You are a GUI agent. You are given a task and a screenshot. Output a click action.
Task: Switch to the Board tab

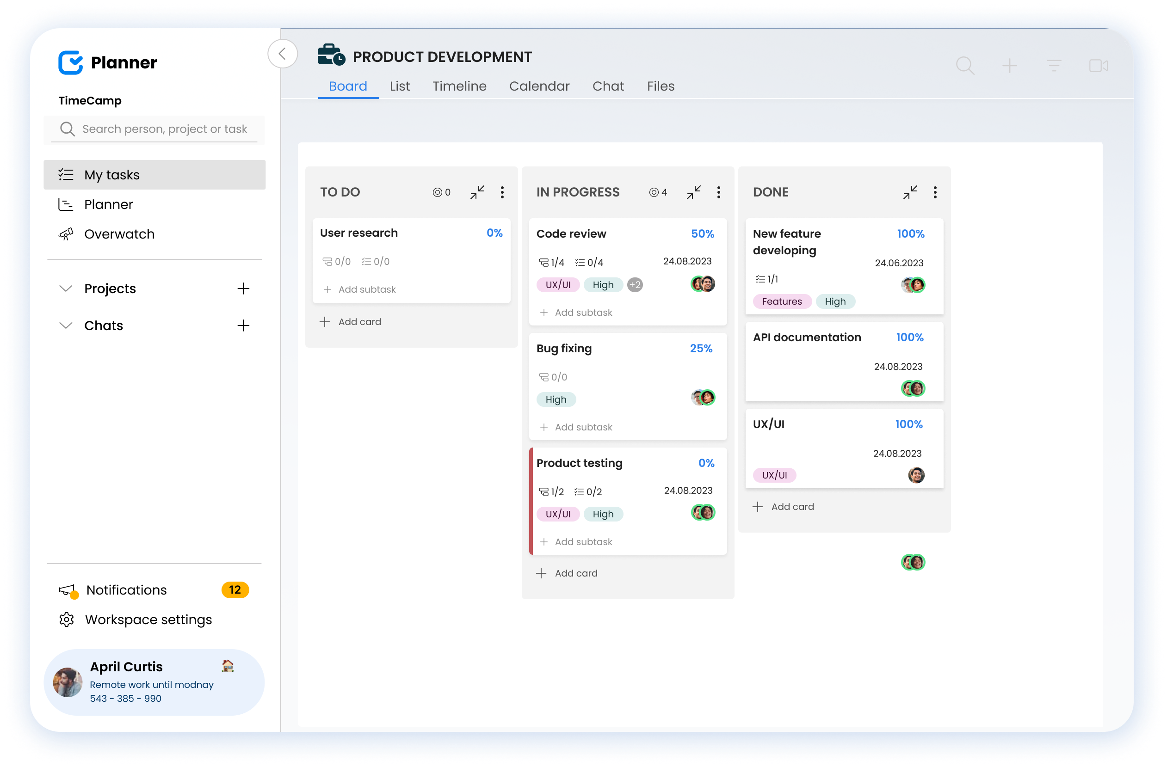pos(348,86)
